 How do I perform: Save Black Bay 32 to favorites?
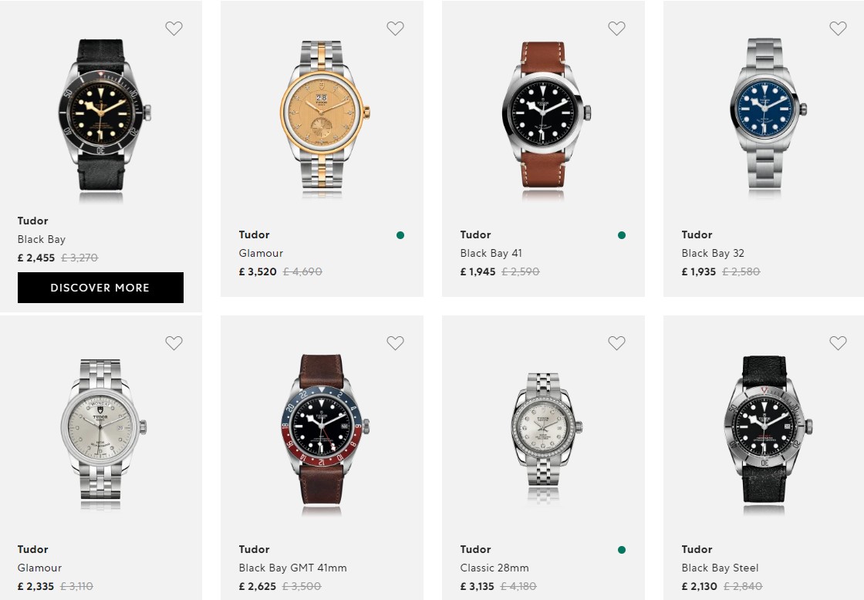click(838, 29)
